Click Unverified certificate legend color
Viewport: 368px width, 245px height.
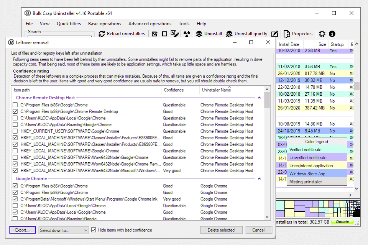(x=317, y=158)
